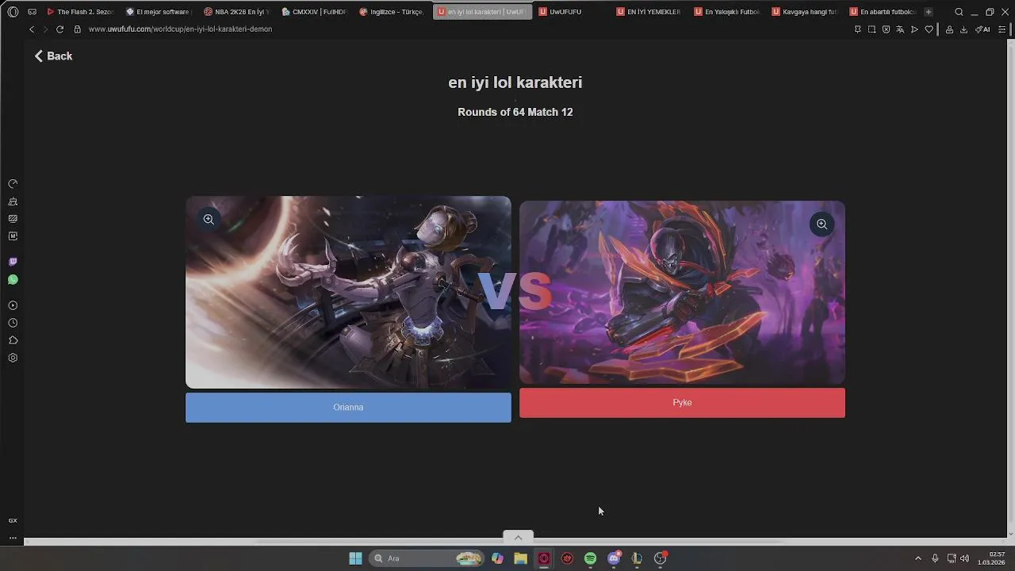Open Spotify from the taskbar

point(590,558)
